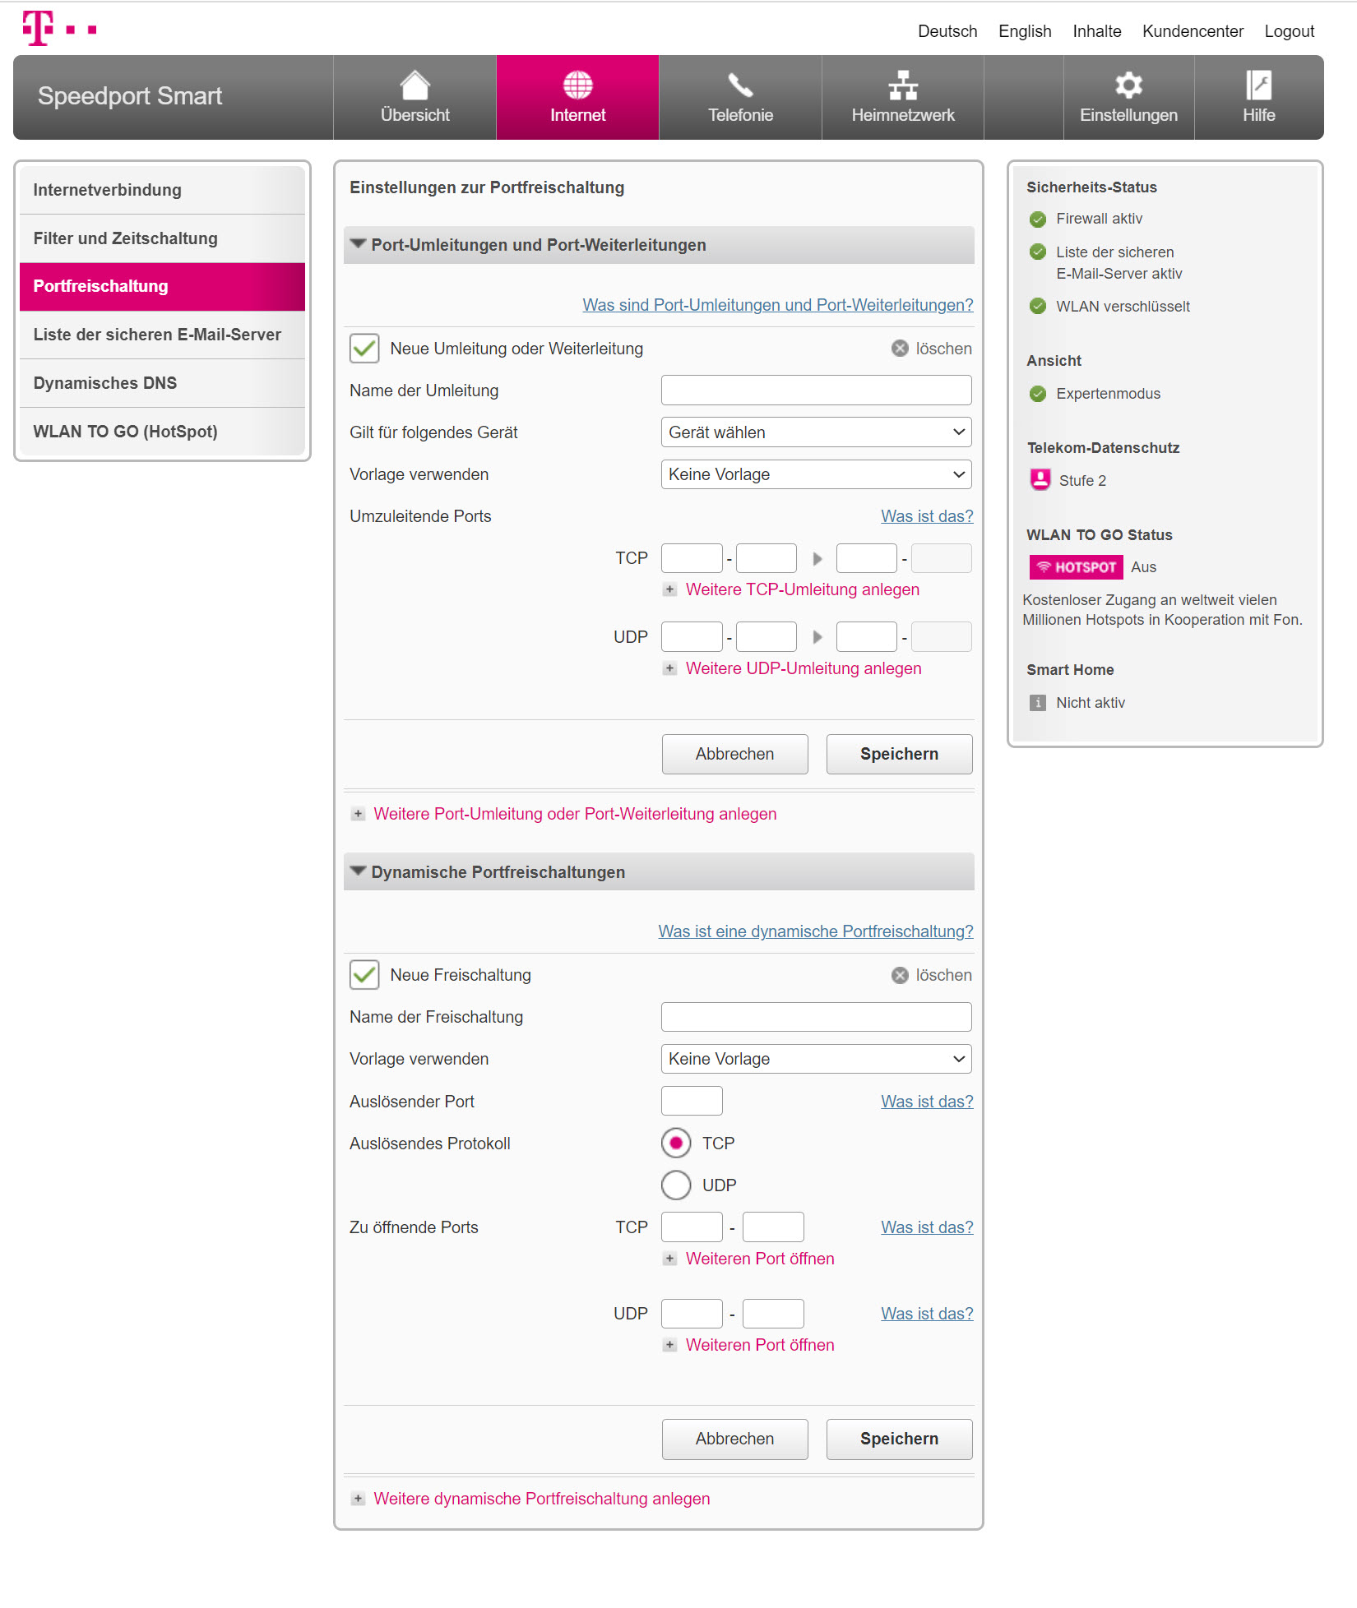The image size is (1357, 1608).
Task: Select the Internet globe icon tab
Action: [x=577, y=97]
